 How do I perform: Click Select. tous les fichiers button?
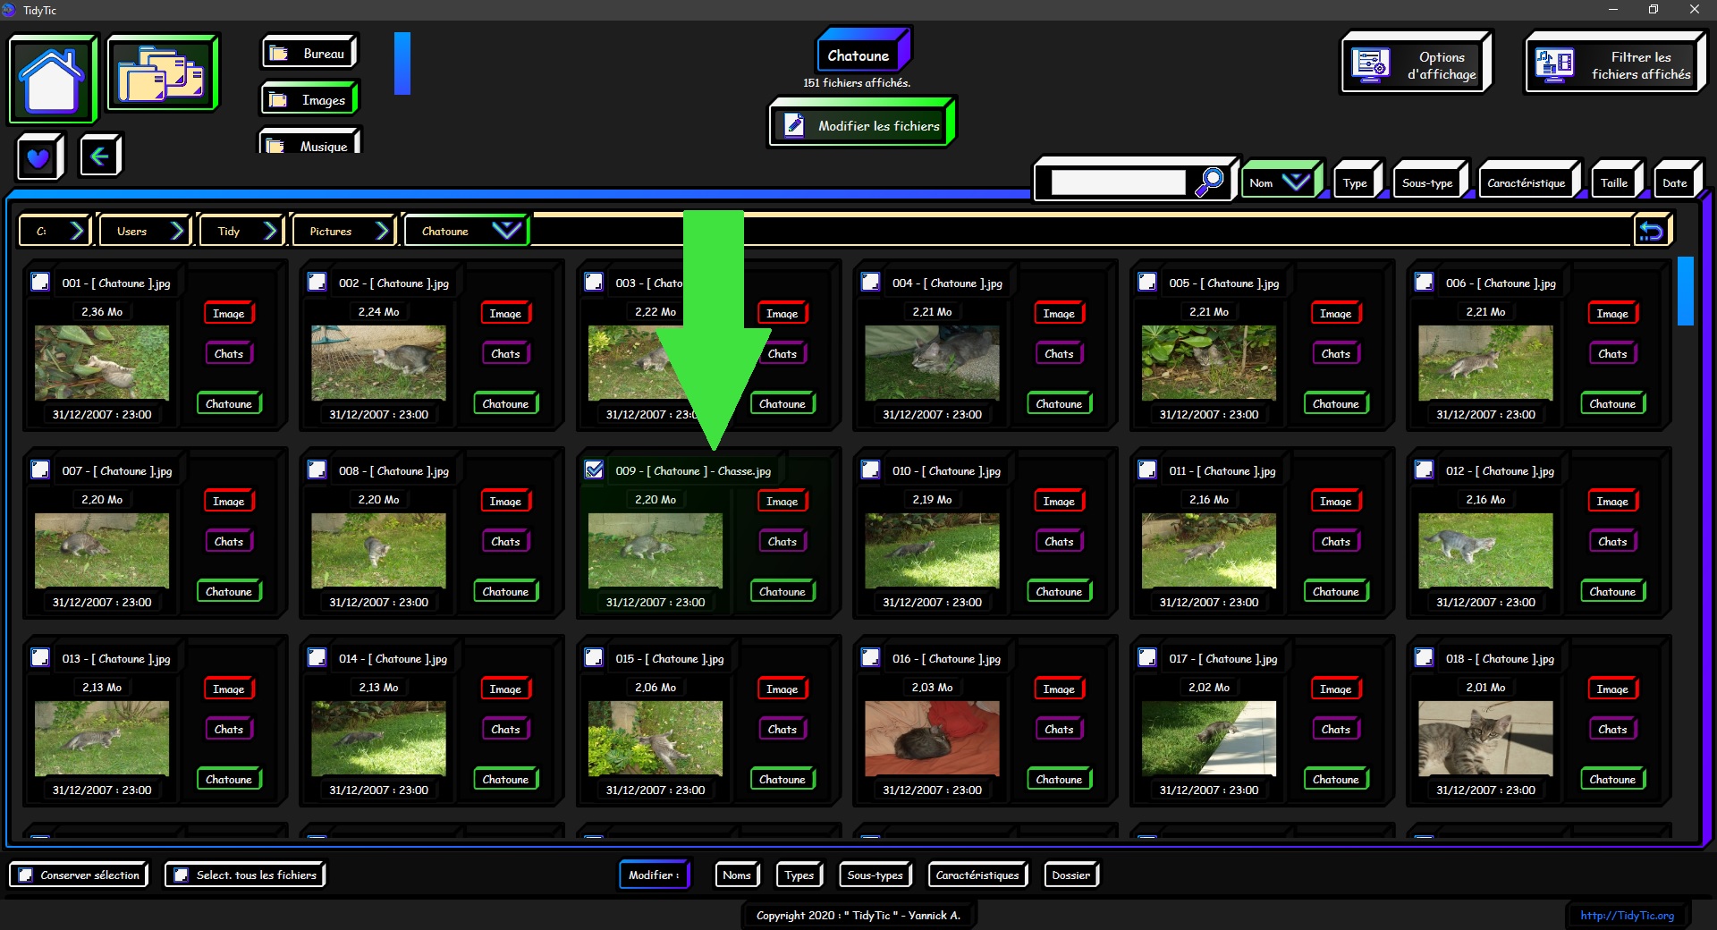click(x=245, y=875)
